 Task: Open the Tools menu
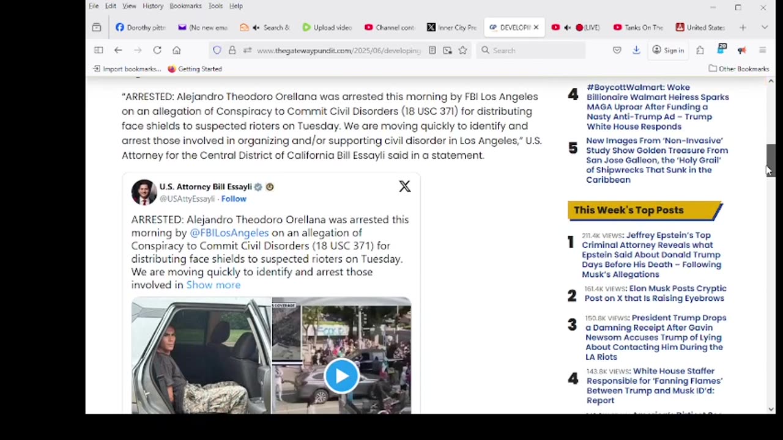point(215,6)
